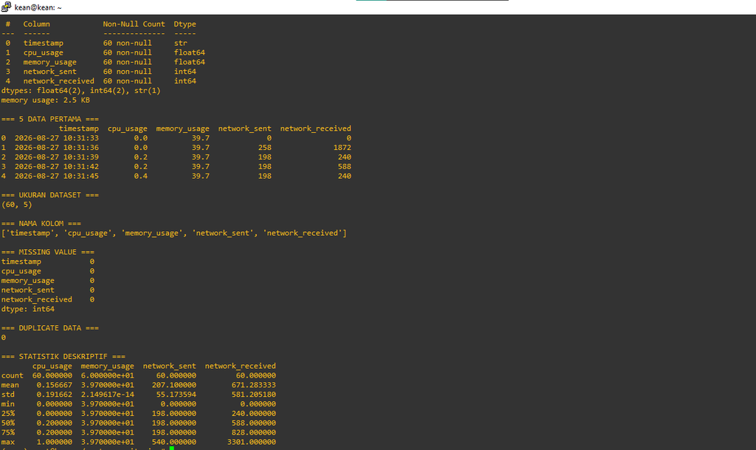
Task: Select timestamp value "2026-08-27 10:31:33"
Action: click(x=56, y=138)
